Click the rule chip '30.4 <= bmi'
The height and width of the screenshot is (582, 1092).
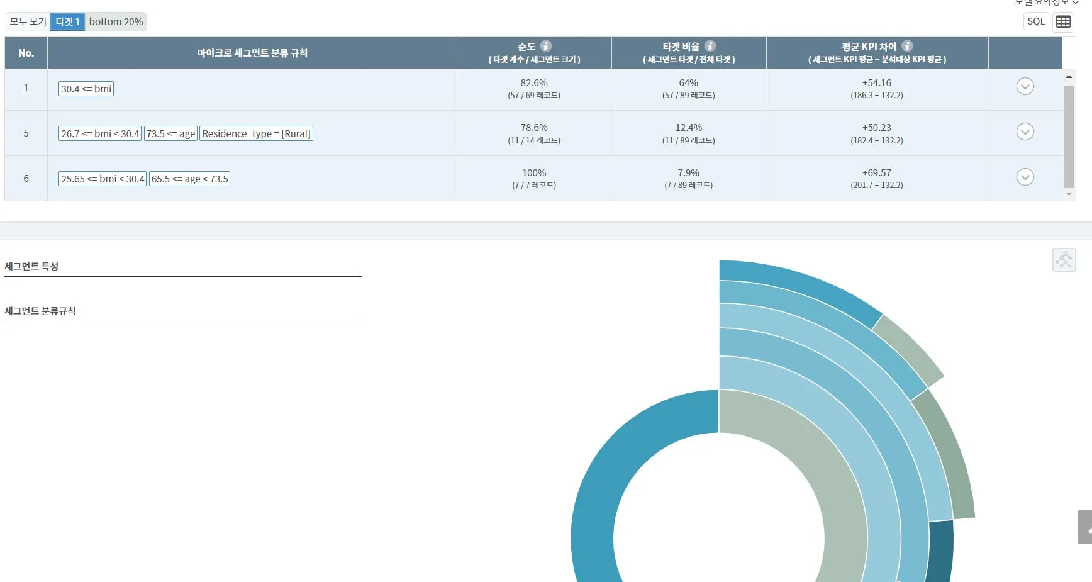[86, 89]
